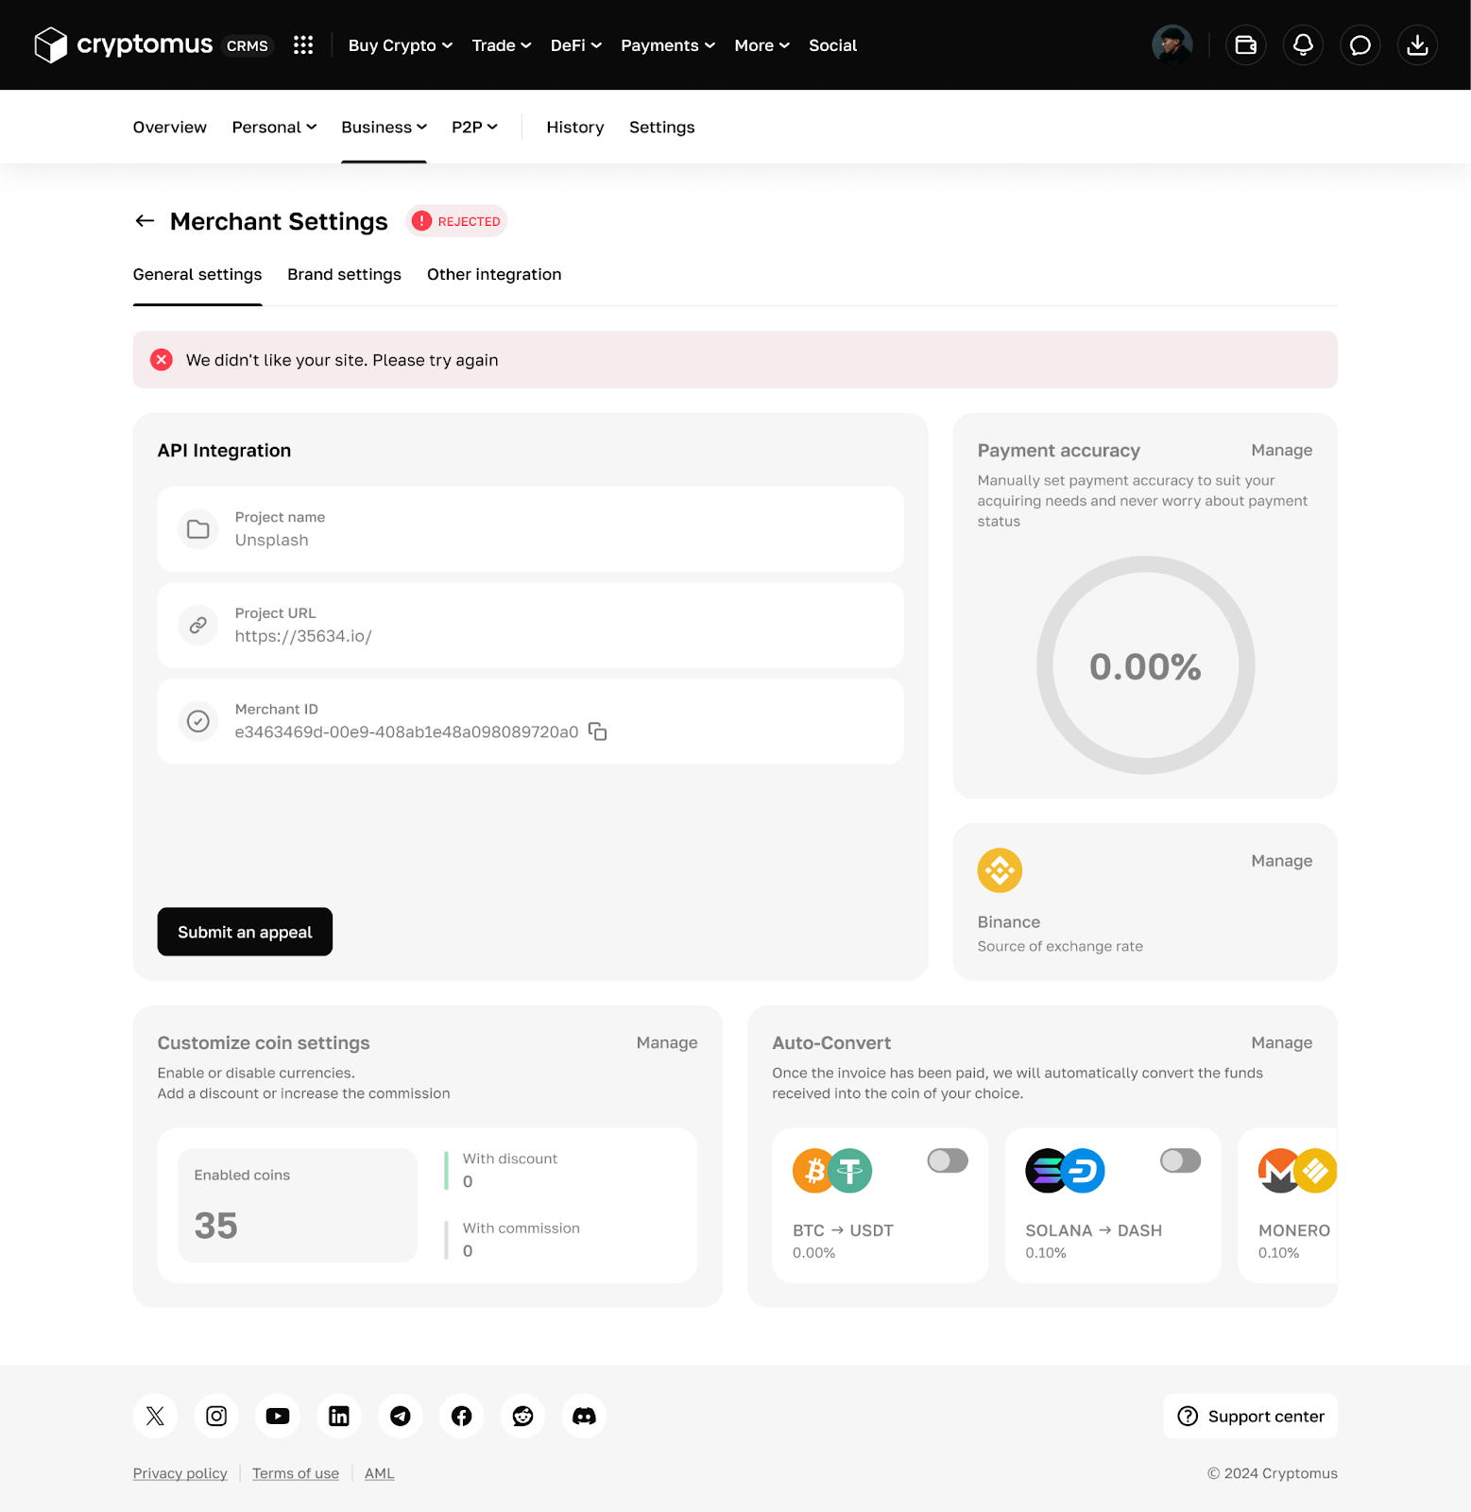Click the user profile avatar
The width and height of the screenshot is (1471, 1512).
click(1172, 45)
